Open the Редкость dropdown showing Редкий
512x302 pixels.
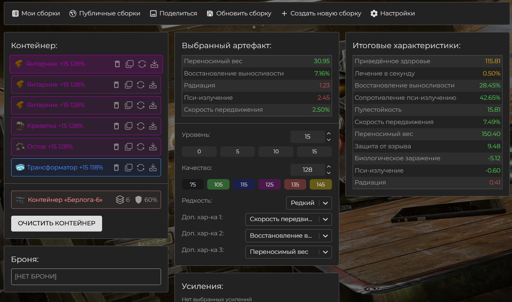coord(309,203)
